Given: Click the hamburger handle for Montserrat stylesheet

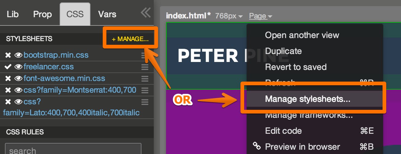Looking at the screenshot, I should (145, 90).
